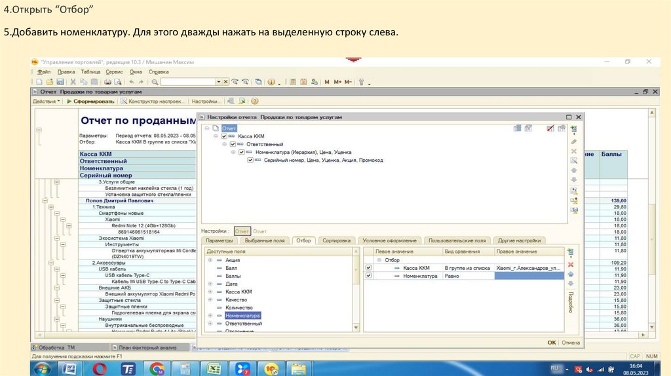Open the Действия dropdown menu

[46, 102]
